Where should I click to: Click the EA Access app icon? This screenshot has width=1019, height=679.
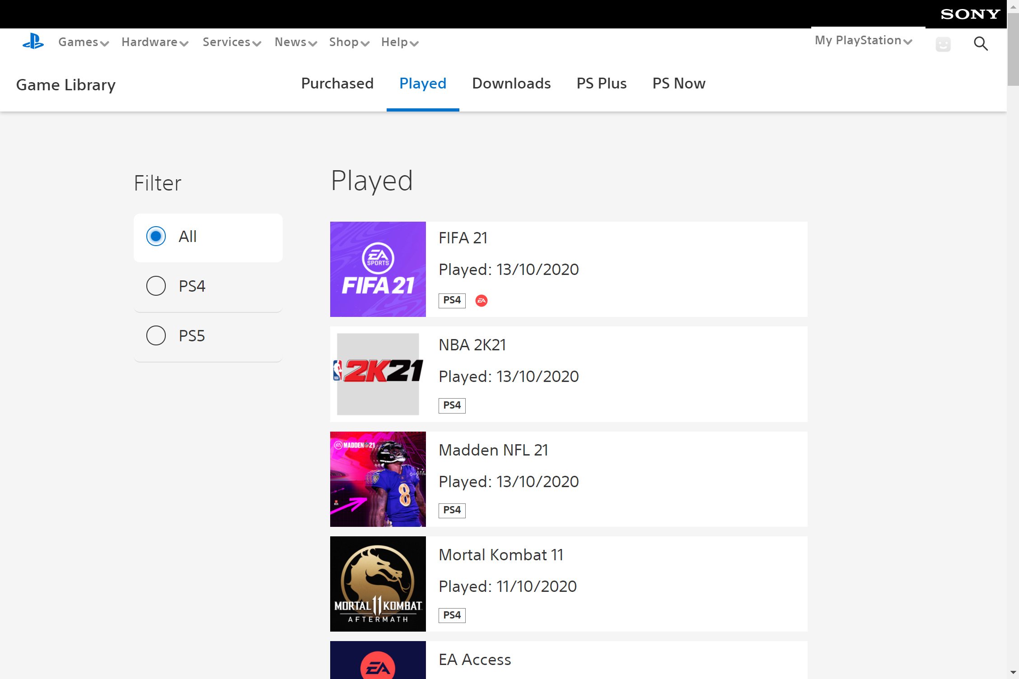point(378,660)
